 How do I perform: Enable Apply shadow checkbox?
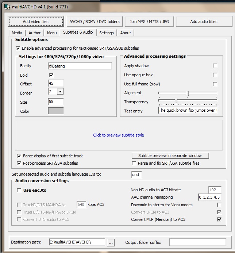point(215,66)
